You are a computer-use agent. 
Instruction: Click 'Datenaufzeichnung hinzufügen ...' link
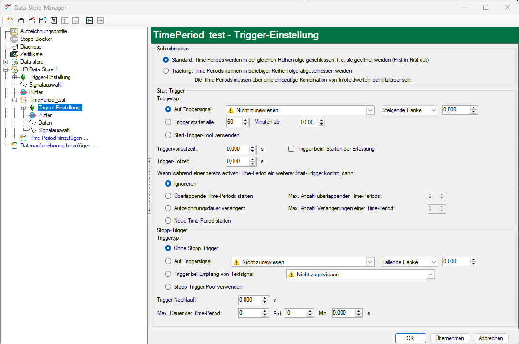coord(58,146)
